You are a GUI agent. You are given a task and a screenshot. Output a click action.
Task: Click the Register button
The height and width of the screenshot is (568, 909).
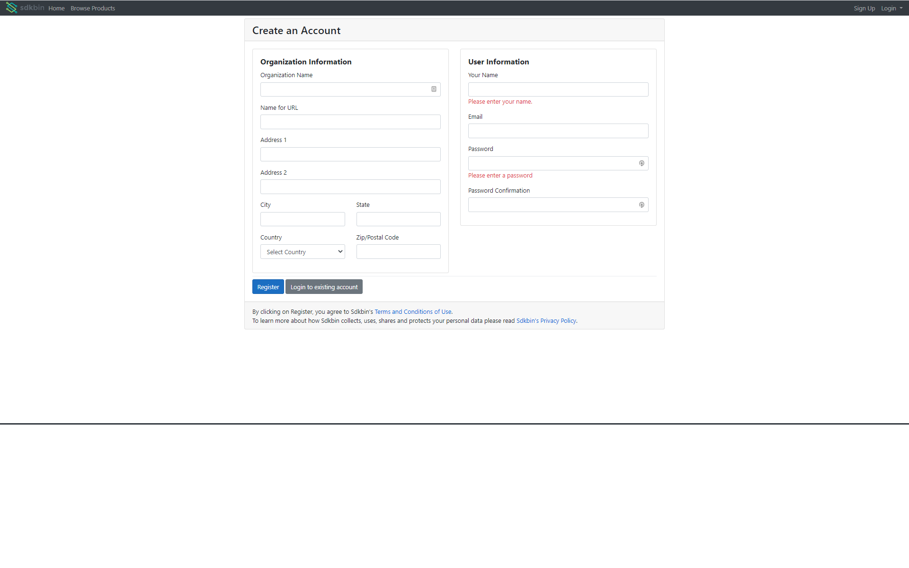point(267,286)
